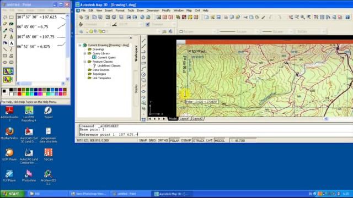Select the Polygon tool in Paint
353x198 pixels.
click(11, 56)
